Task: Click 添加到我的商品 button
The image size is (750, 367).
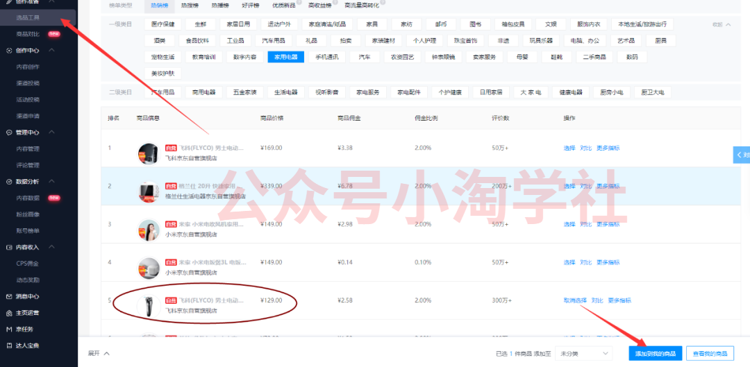Action: (655, 354)
